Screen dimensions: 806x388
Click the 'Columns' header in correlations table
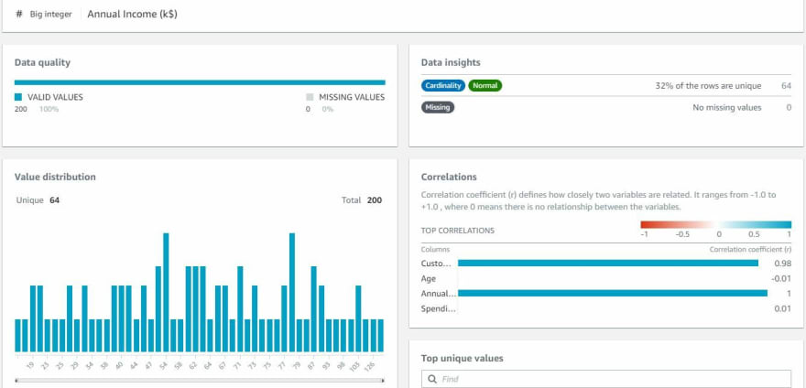pyautogui.click(x=435, y=249)
